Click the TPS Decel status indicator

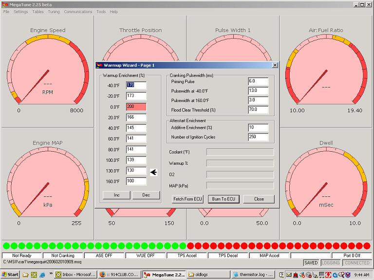pyautogui.click(x=228, y=256)
